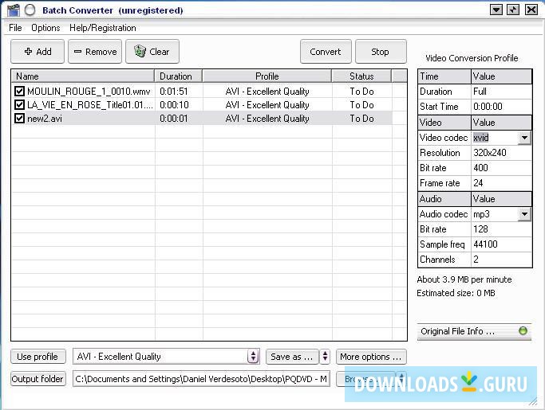
Task: Click the Channels value 2
Action: (x=476, y=259)
